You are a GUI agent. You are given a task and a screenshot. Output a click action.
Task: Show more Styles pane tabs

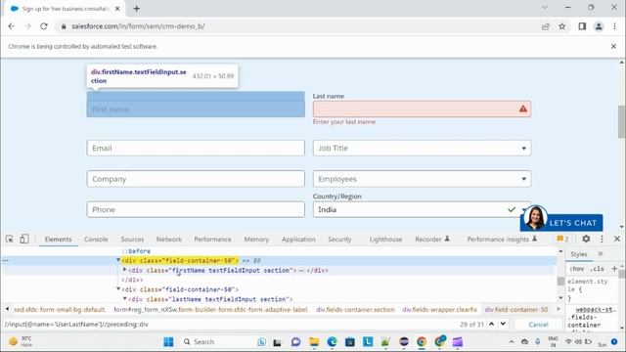click(600, 254)
